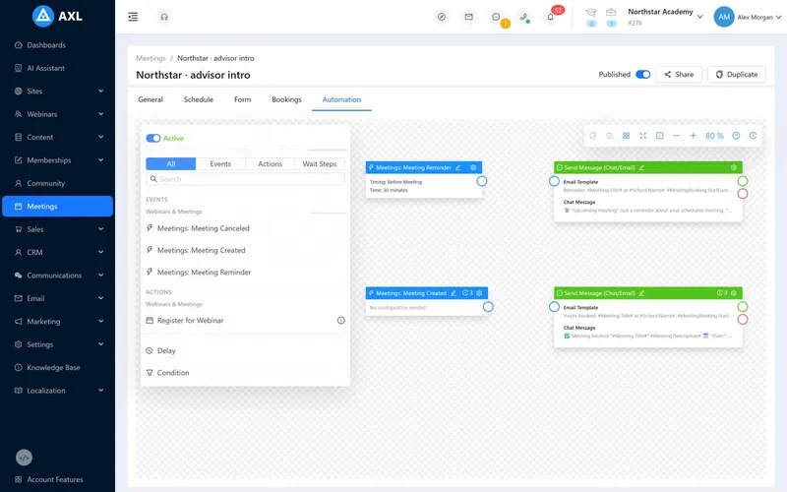This screenshot has width=787, height=492.
Task: Click the automation Search field
Action: 245,179
